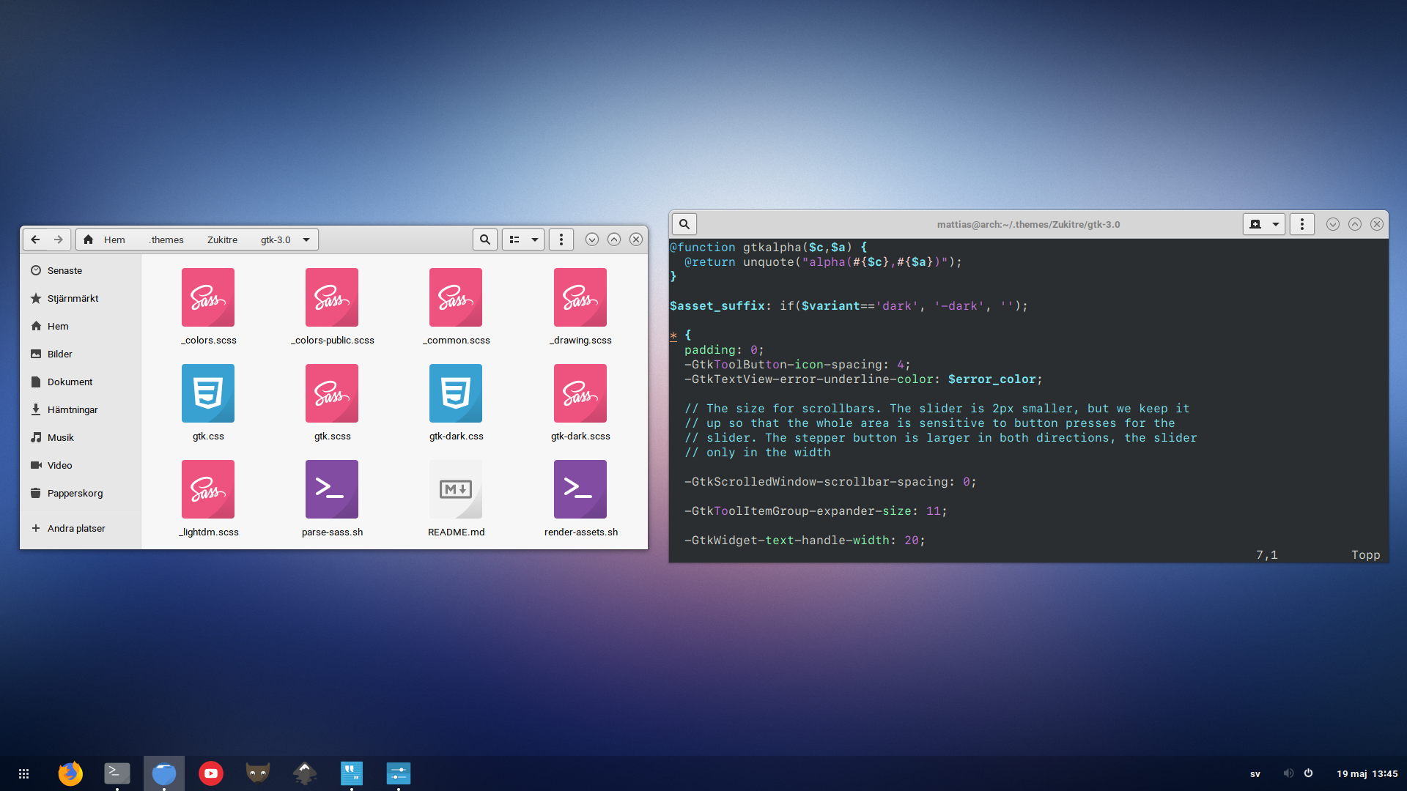1407x791 pixels.
Task: Click the vim terminal search icon
Action: (684, 224)
